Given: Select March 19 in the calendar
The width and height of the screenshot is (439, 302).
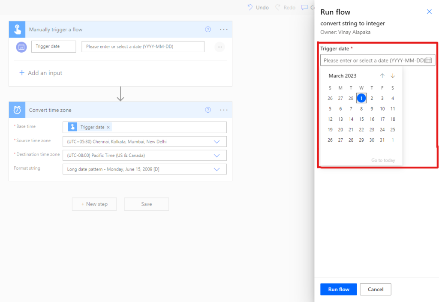Looking at the screenshot, I should 330,129.
